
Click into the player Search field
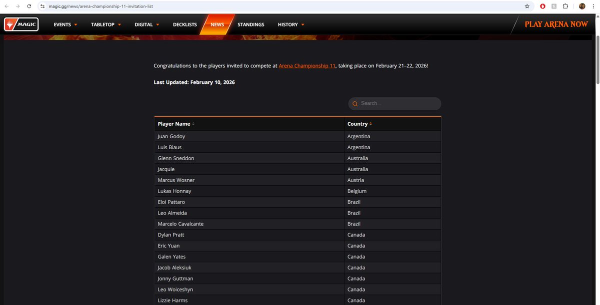click(x=394, y=104)
